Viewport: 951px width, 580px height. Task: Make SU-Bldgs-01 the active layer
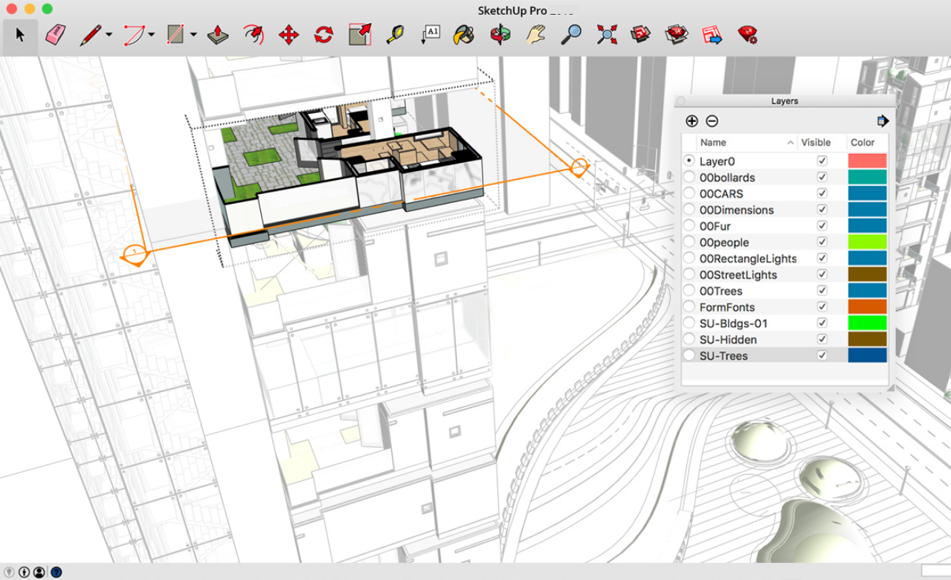pos(689,323)
